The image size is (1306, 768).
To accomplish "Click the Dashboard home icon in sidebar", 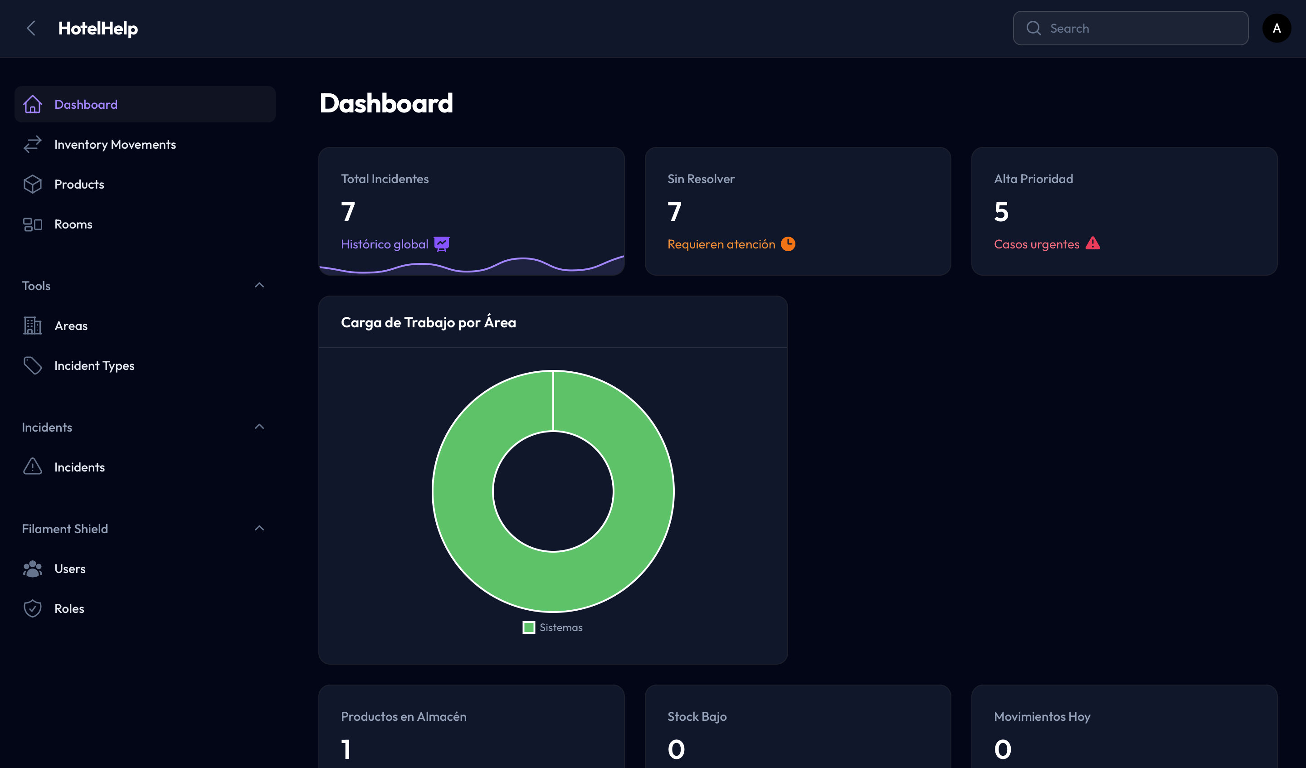I will tap(32, 104).
